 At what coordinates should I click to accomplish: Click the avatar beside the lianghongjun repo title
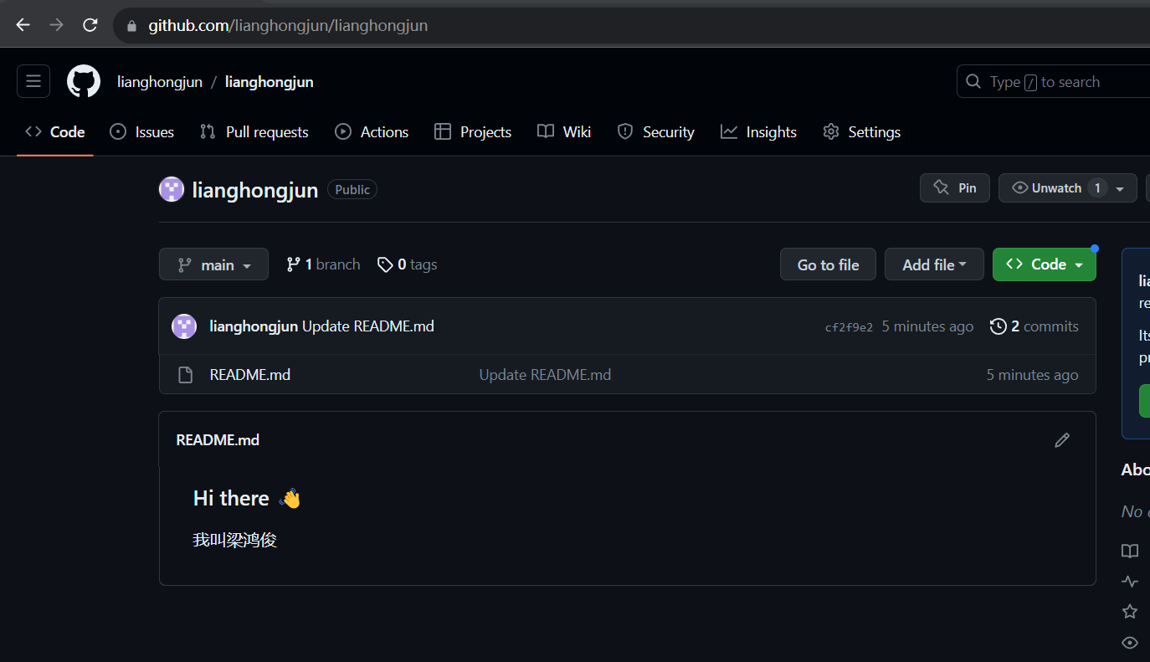pyautogui.click(x=172, y=190)
